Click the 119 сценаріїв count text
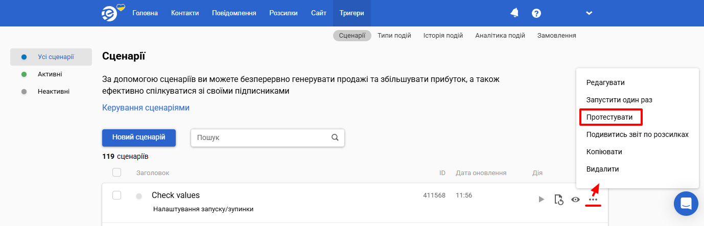704x226 pixels. tap(126, 157)
